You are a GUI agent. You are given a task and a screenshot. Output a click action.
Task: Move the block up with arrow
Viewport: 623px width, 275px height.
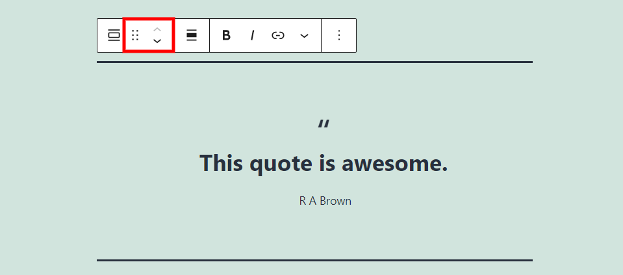[157, 30]
